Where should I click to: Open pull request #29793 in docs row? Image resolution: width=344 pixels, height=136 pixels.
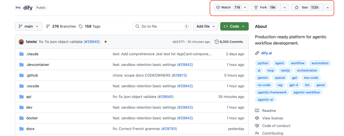[169, 129]
